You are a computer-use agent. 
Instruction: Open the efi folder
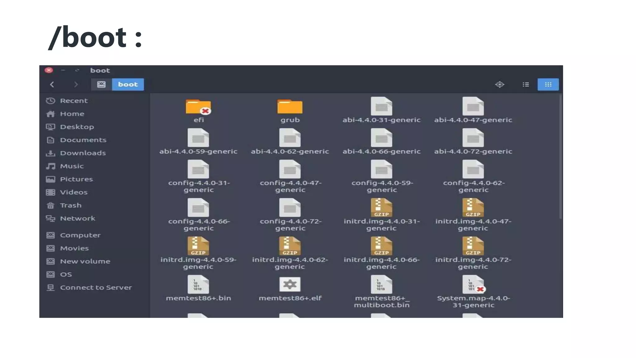tap(198, 107)
